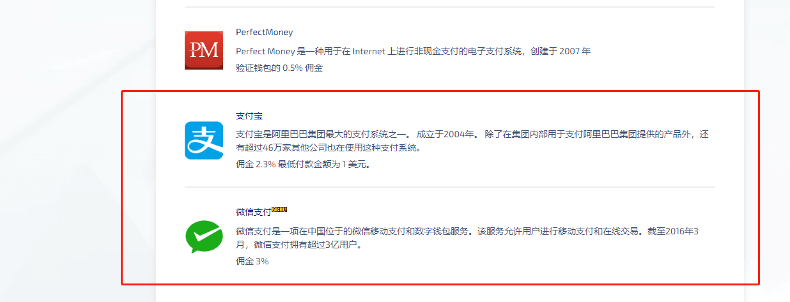
Task: Click the Perfect Money description sentence
Action: 413,51
